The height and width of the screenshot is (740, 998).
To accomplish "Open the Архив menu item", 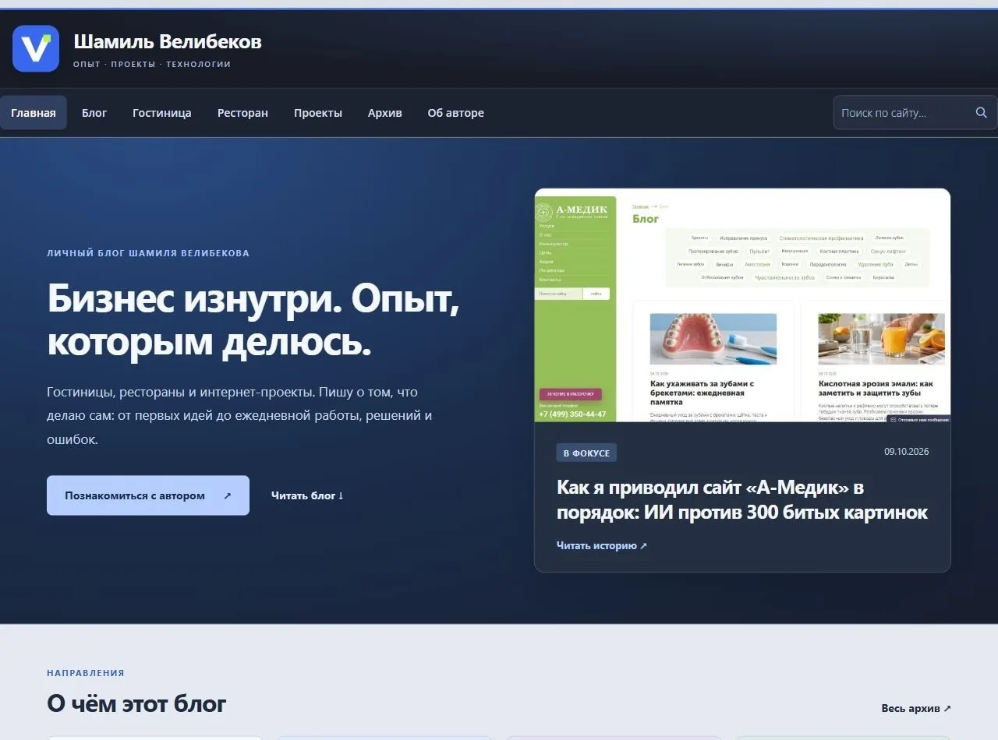I will (x=385, y=113).
